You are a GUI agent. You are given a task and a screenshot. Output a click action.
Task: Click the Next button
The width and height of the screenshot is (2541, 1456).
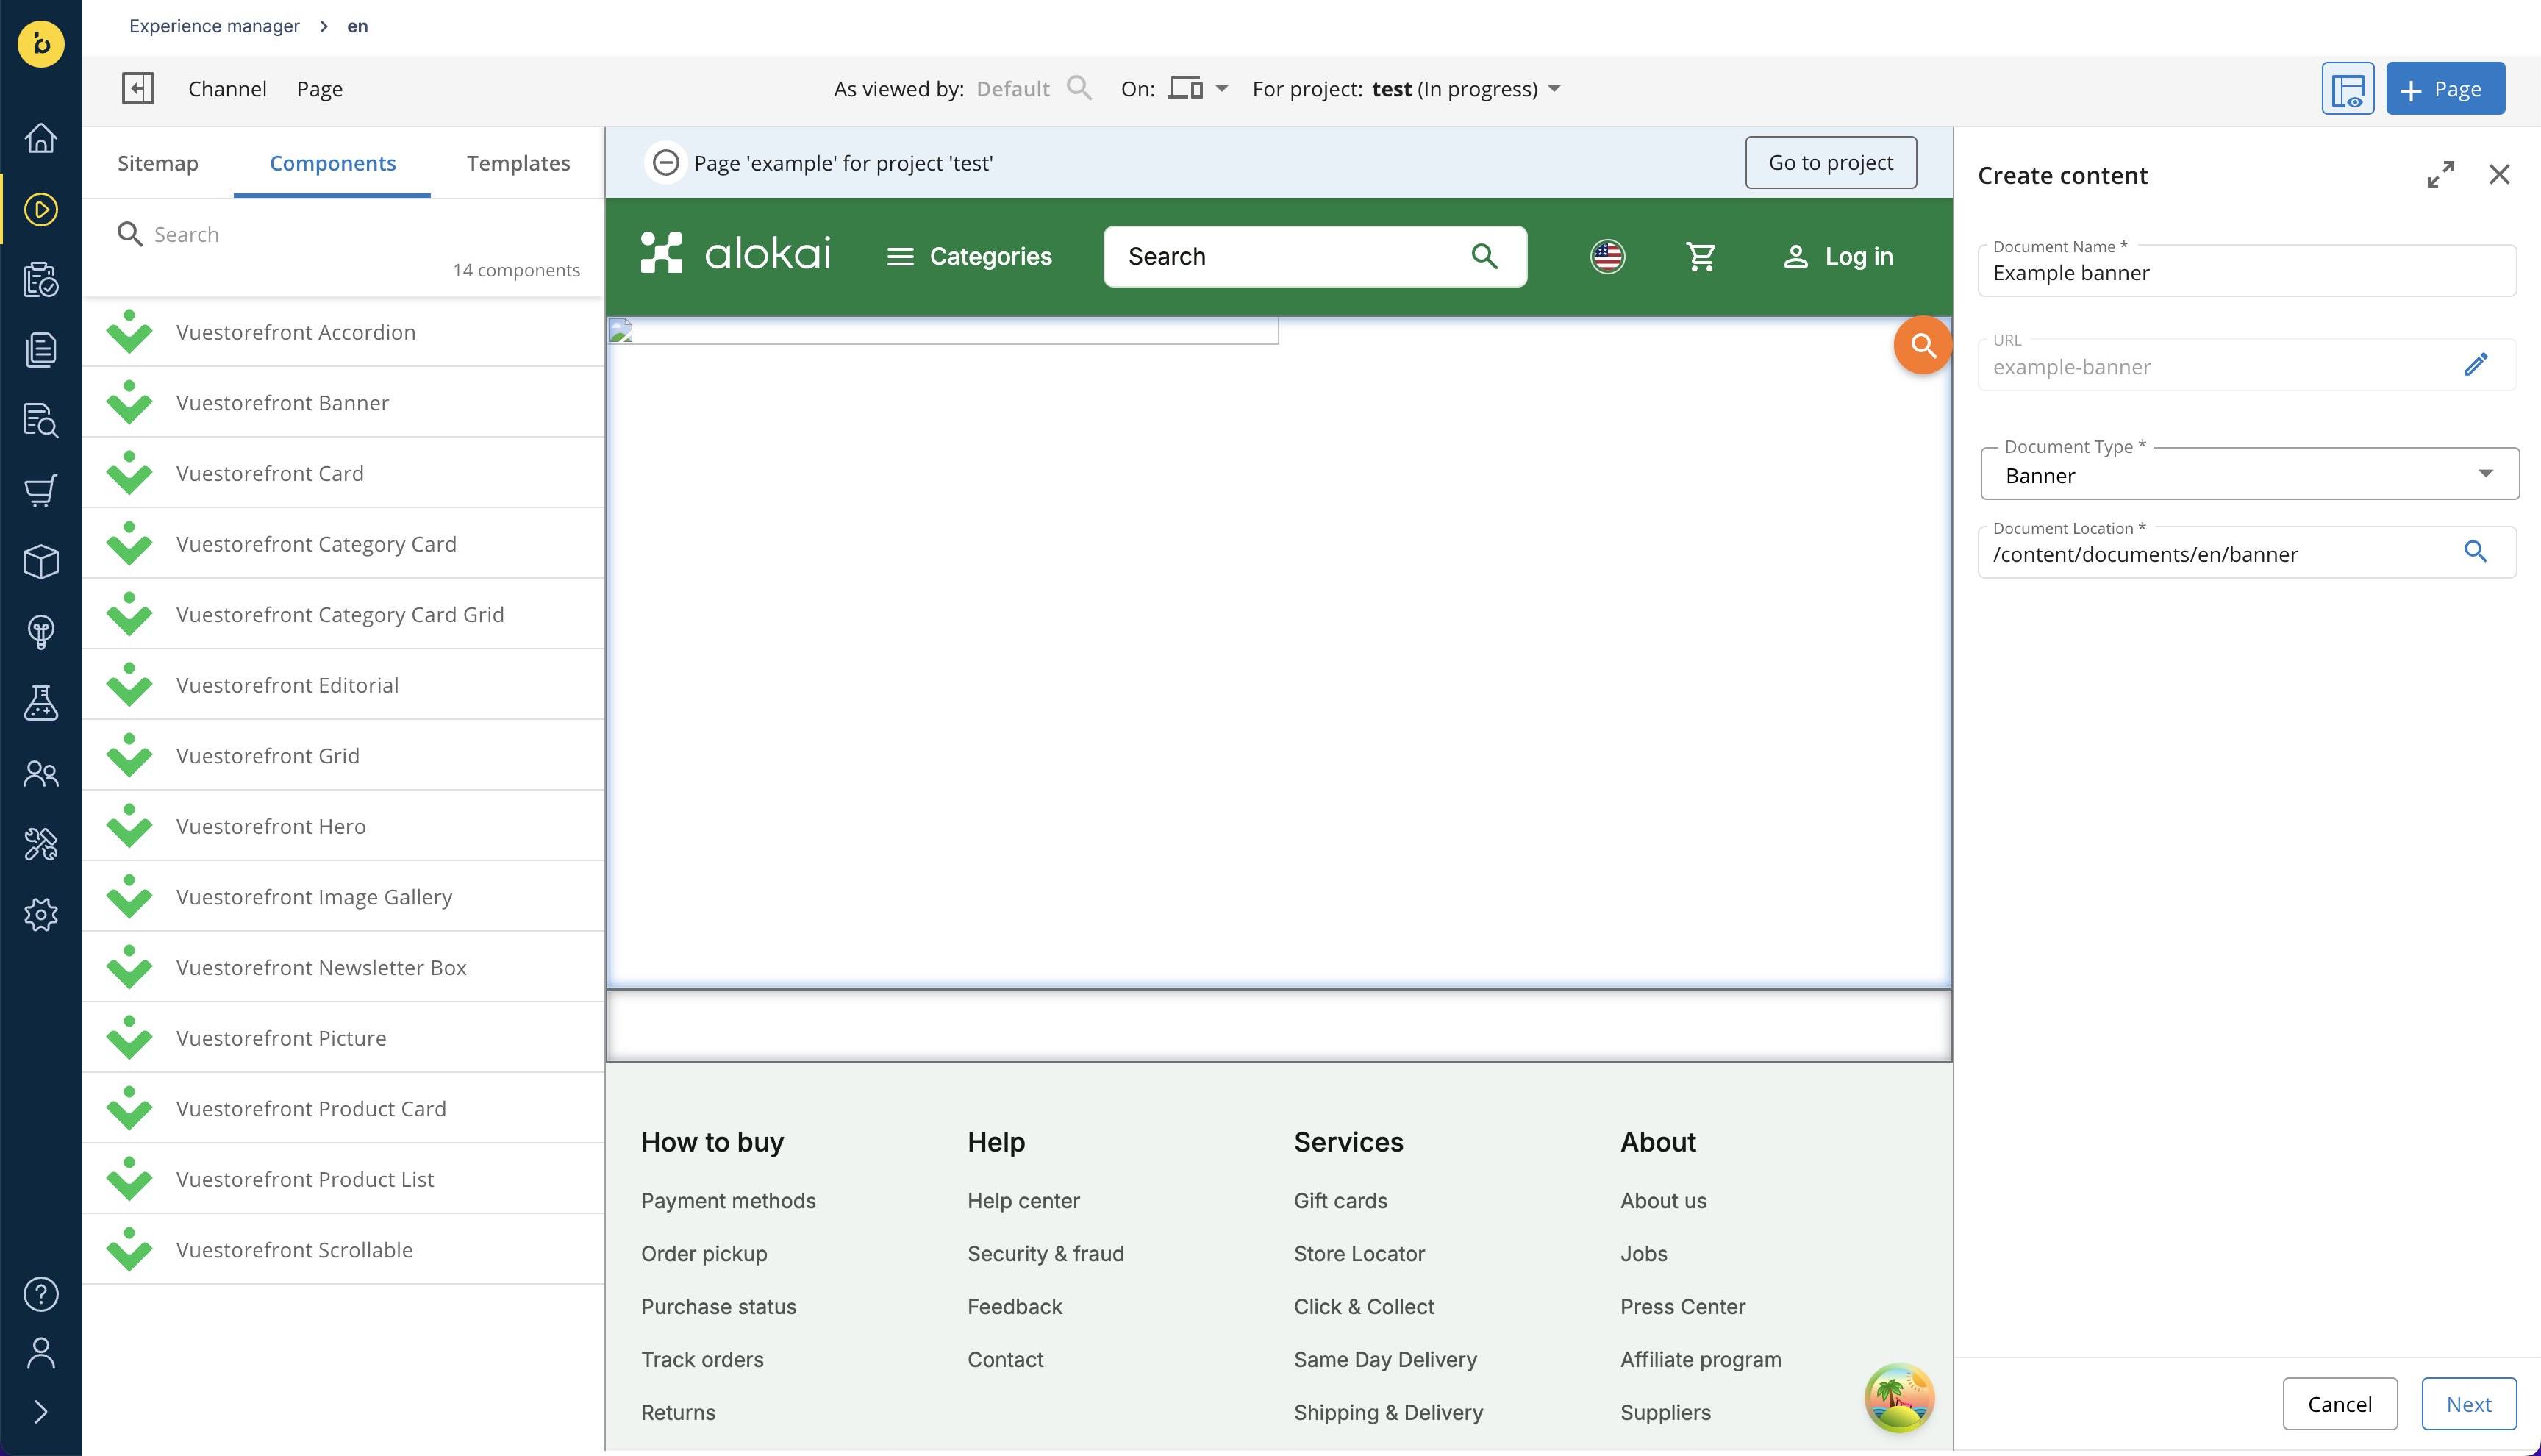2468,1403
